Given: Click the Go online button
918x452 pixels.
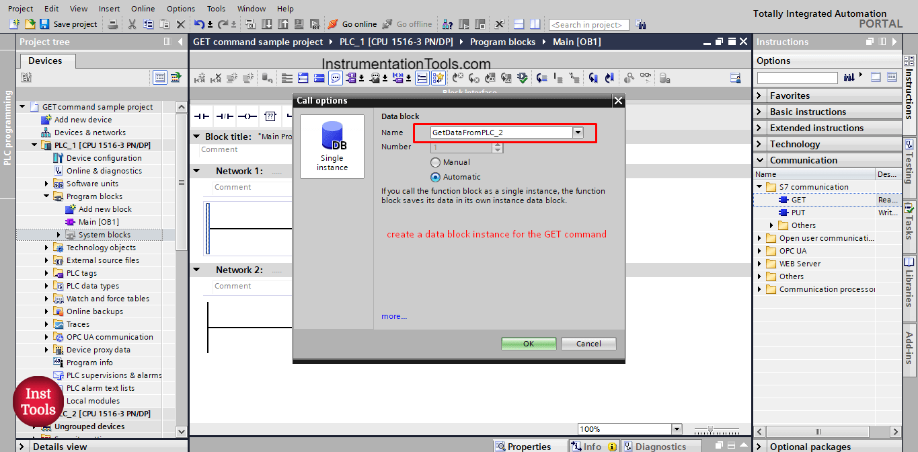Looking at the screenshot, I should pyautogui.click(x=352, y=24).
